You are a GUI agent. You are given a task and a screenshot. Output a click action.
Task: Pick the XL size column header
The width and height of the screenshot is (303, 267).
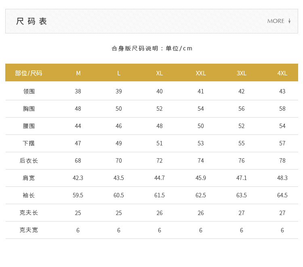coord(160,73)
